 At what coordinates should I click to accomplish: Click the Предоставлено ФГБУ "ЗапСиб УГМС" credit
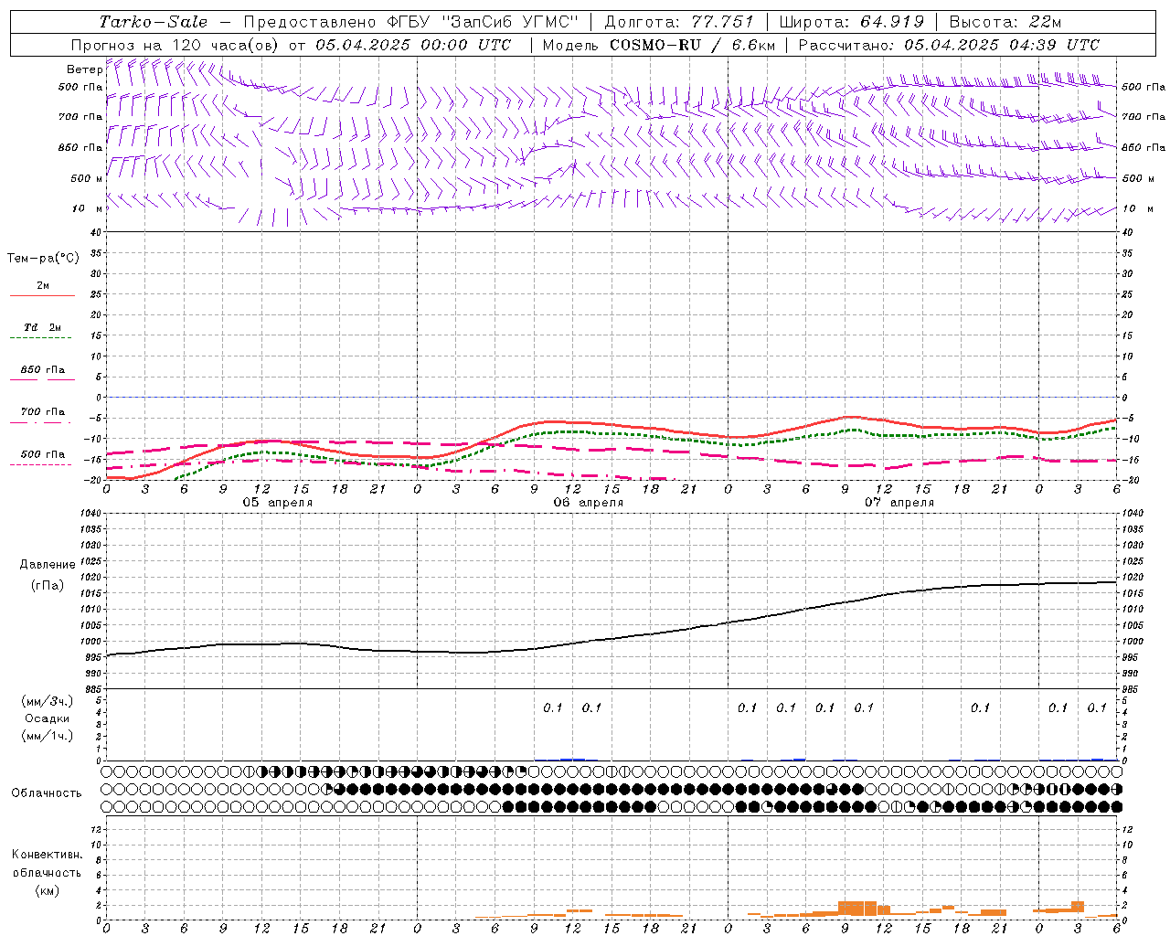tap(411, 22)
